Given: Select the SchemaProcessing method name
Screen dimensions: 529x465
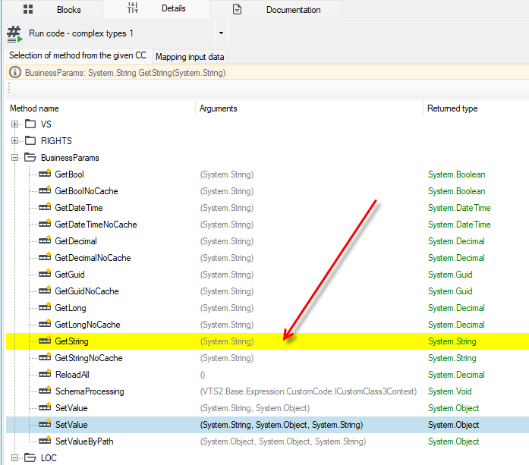Looking at the screenshot, I should pos(90,391).
